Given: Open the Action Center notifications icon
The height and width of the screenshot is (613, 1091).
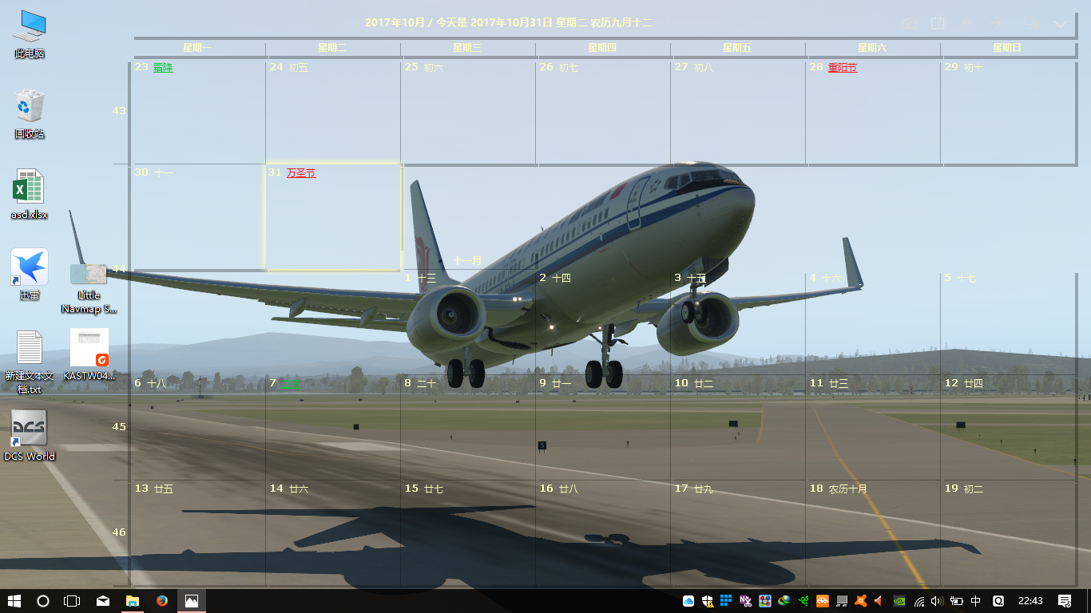Looking at the screenshot, I should (x=1065, y=601).
